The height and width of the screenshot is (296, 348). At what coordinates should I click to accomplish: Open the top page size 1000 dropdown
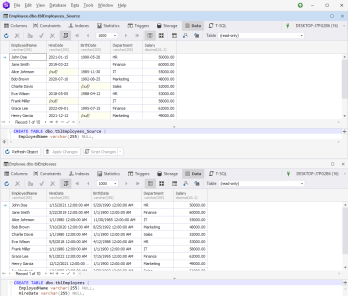point(115,35)
